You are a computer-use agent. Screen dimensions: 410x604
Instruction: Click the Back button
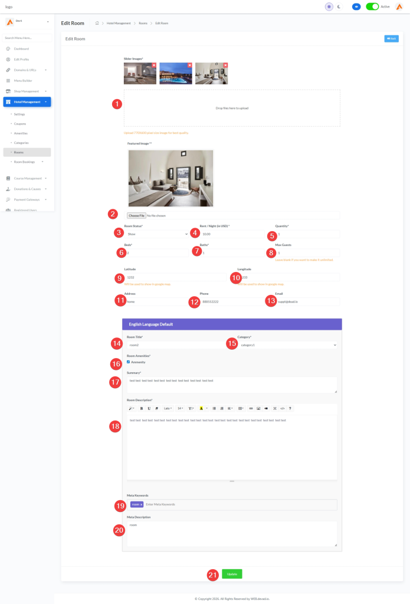[x=391, y=38]
